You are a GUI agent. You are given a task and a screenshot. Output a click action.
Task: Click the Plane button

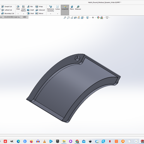(x=72, y=8)
